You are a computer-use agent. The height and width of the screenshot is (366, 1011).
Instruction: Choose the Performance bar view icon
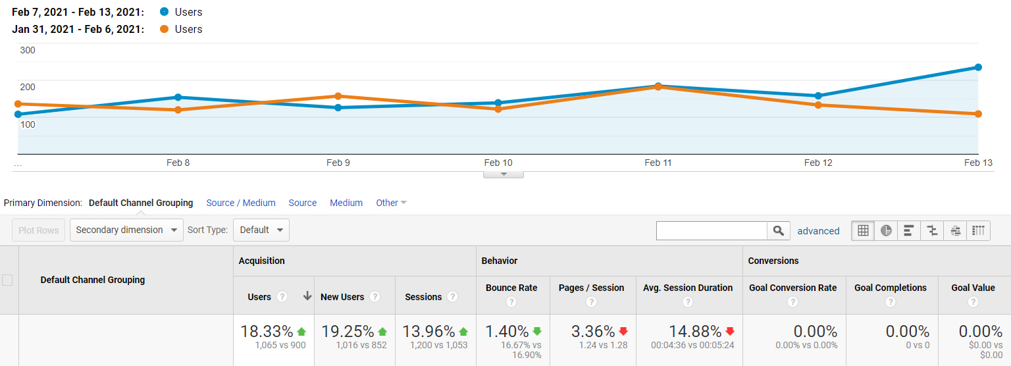[909, 230]
